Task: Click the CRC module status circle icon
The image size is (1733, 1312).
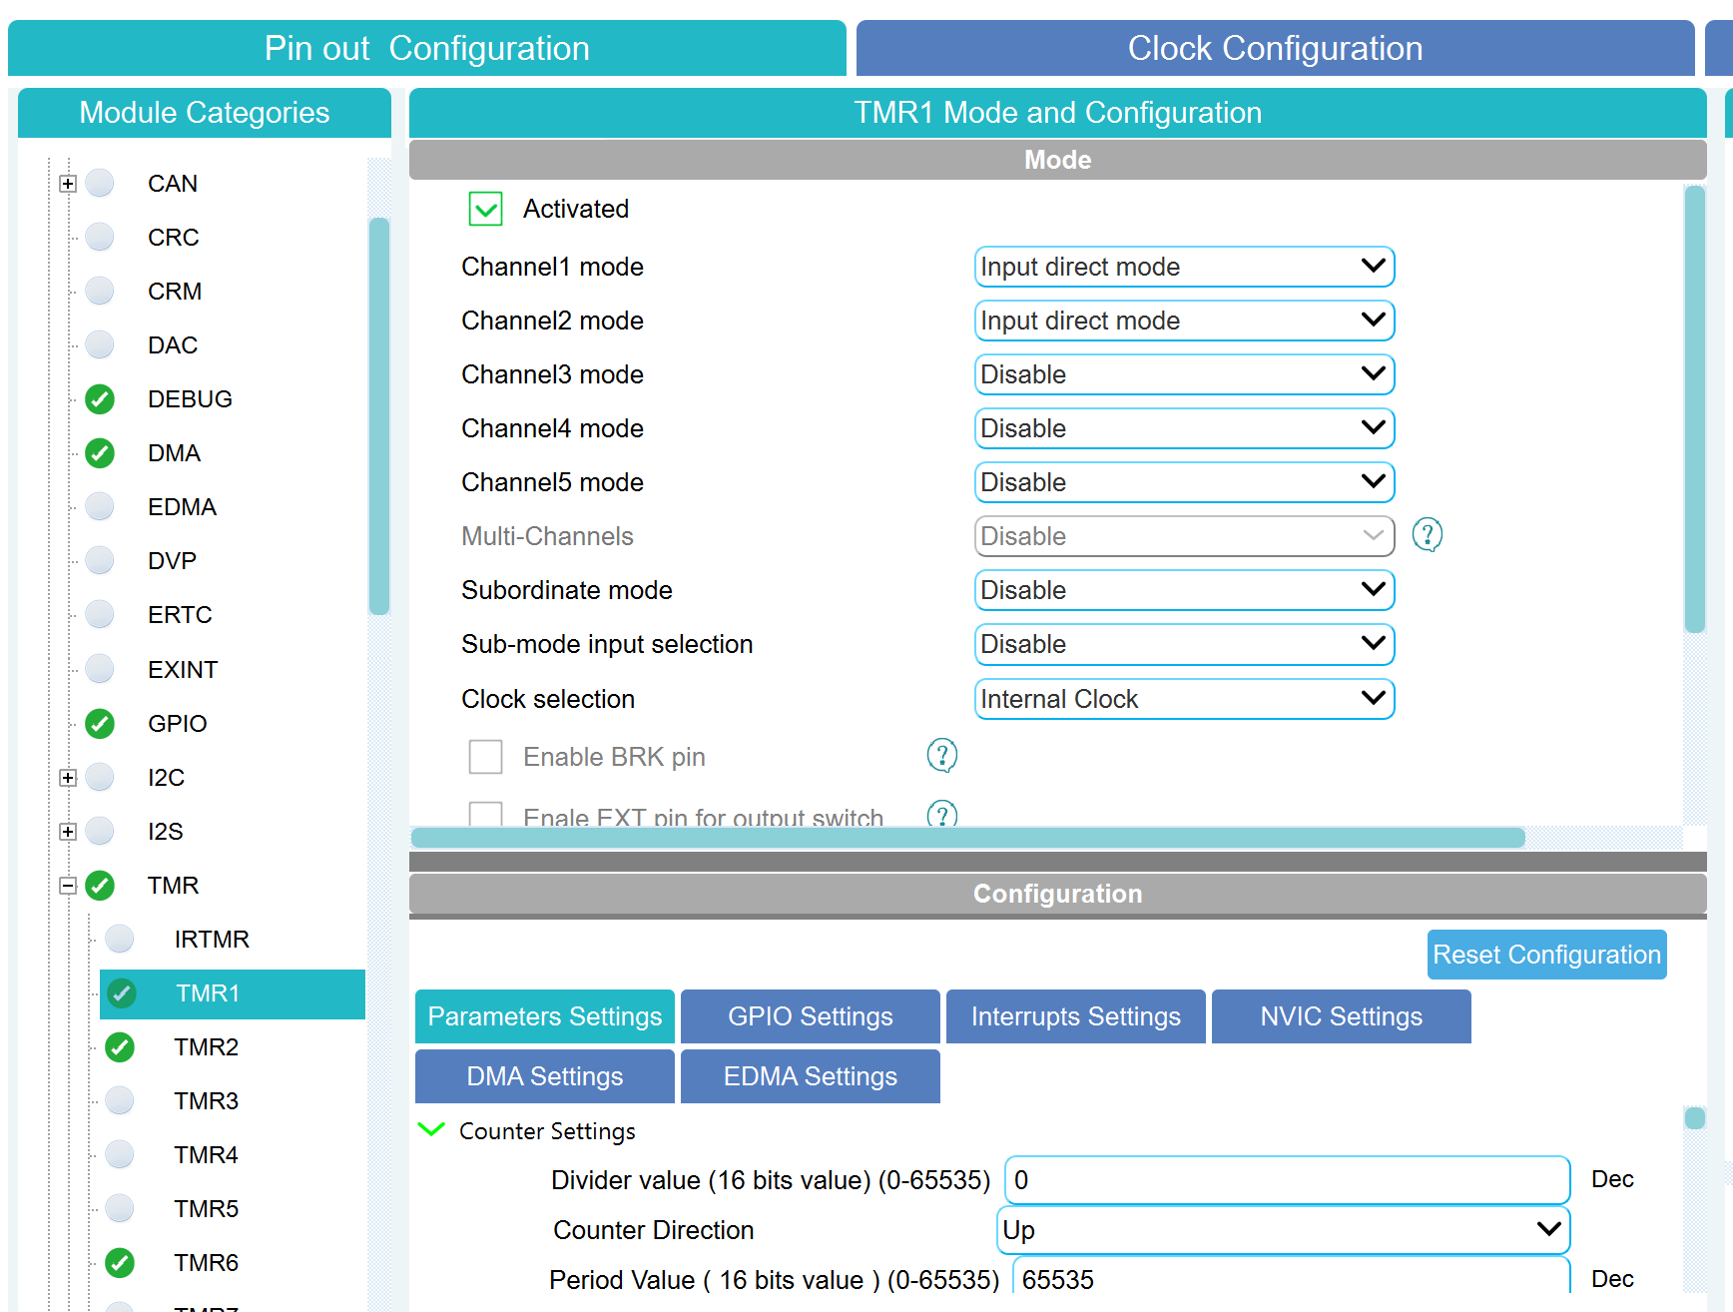Action: tap(100, 237)
